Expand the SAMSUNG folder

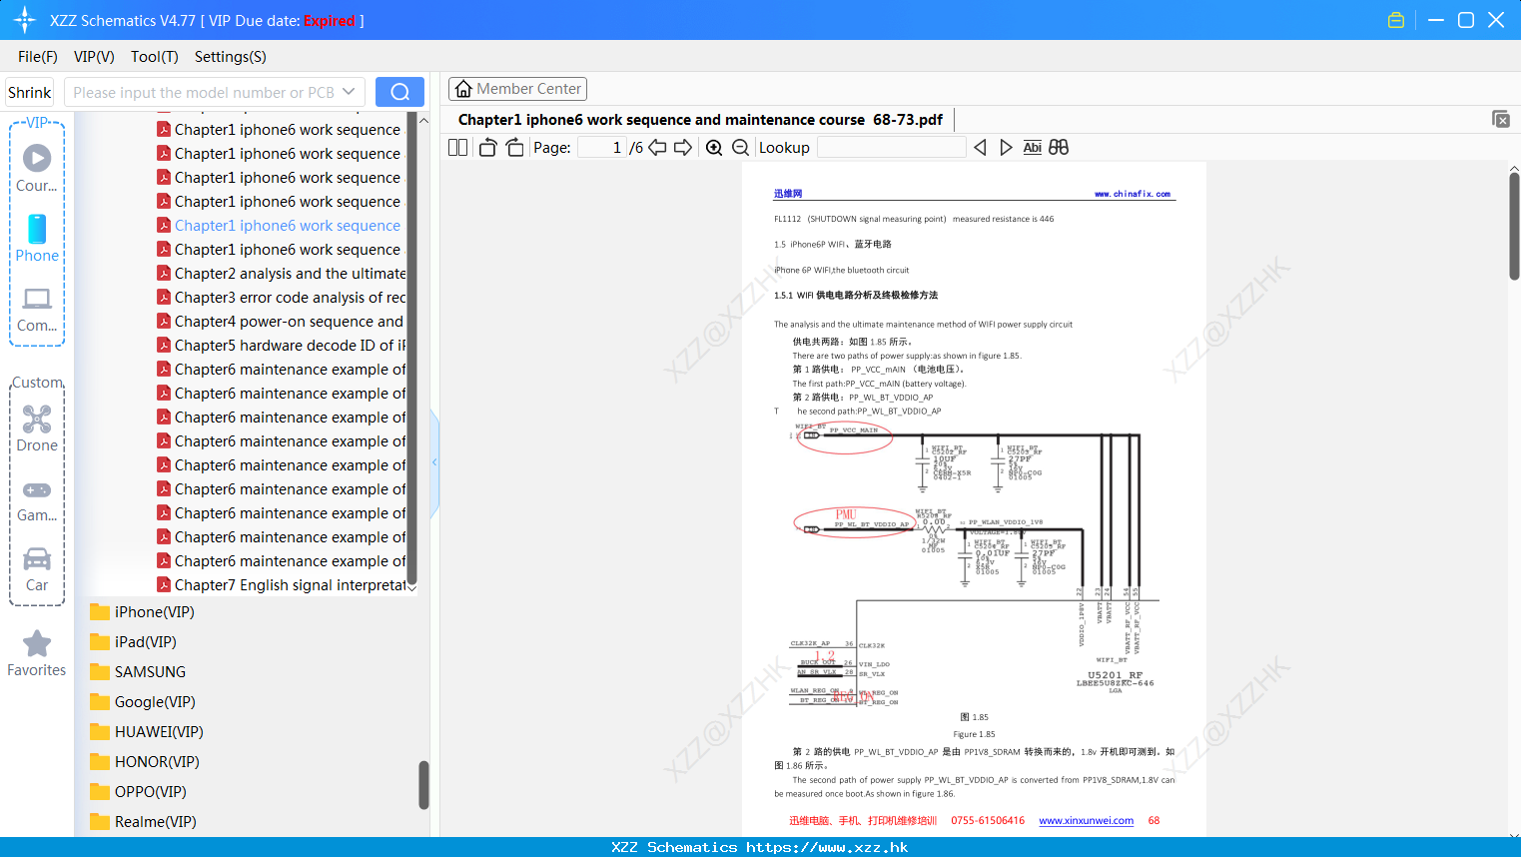(138, 672)
